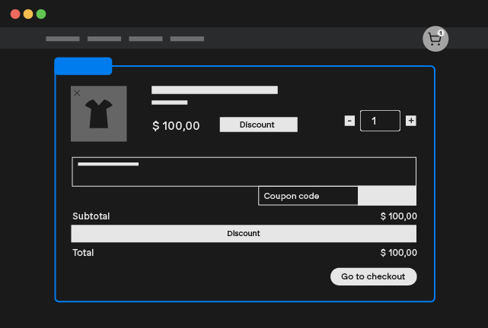This screenshot has width=488, height=328.
Task: Click the t-shirt product thumbnail
Action: [99, 114]
